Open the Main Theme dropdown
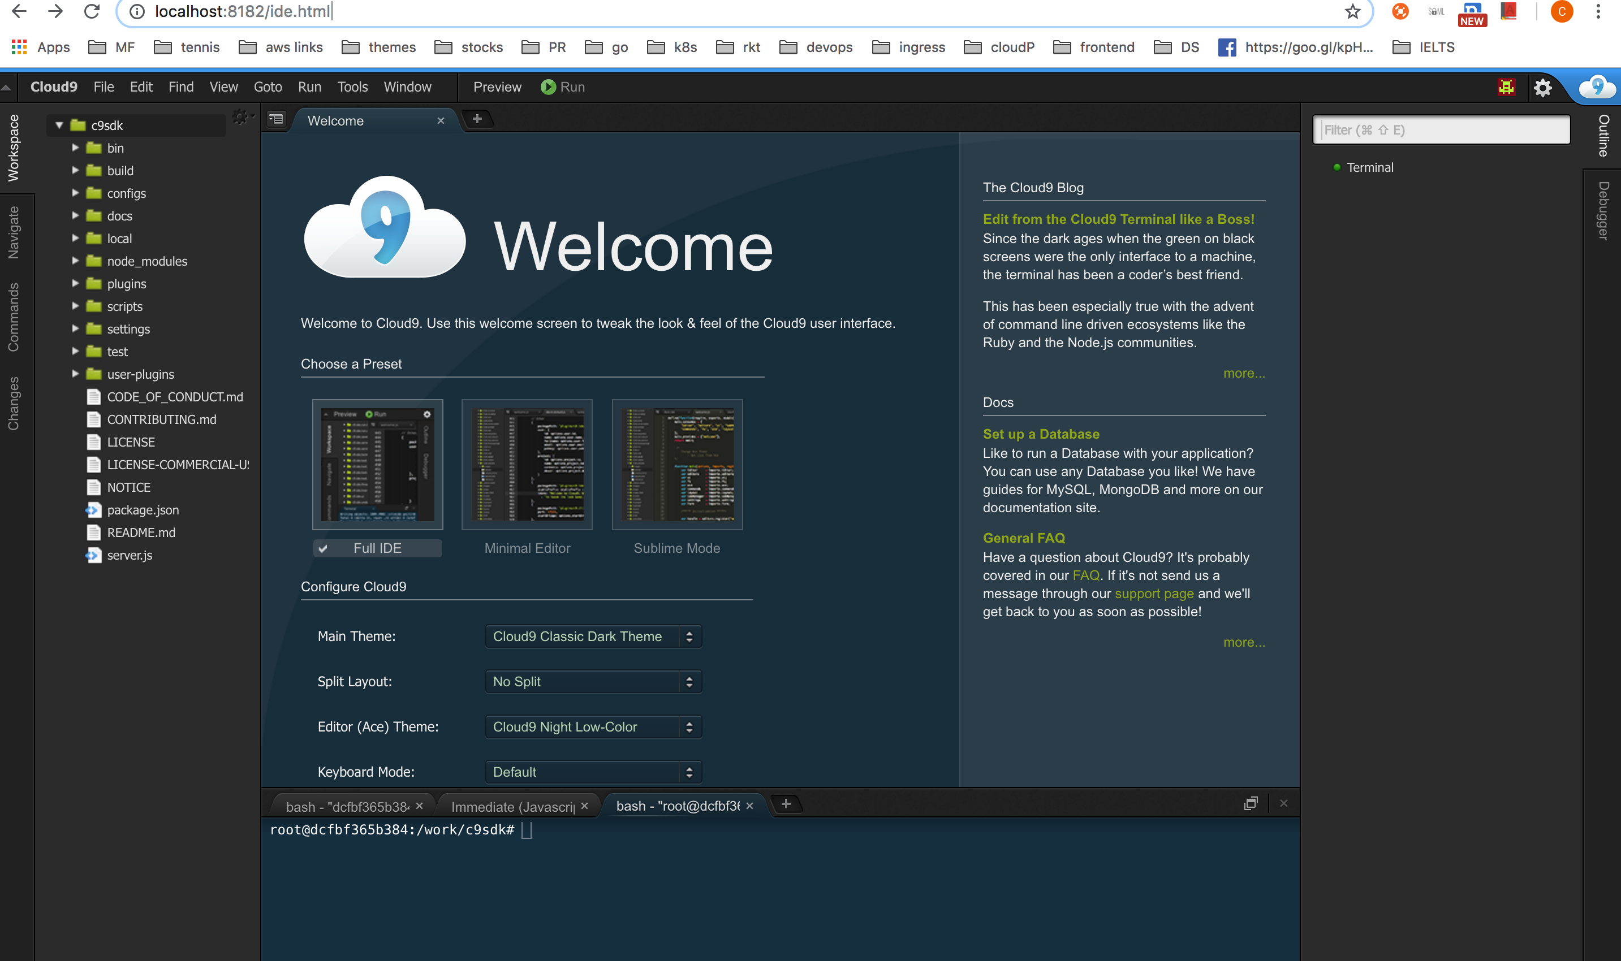 coord(593,637)
